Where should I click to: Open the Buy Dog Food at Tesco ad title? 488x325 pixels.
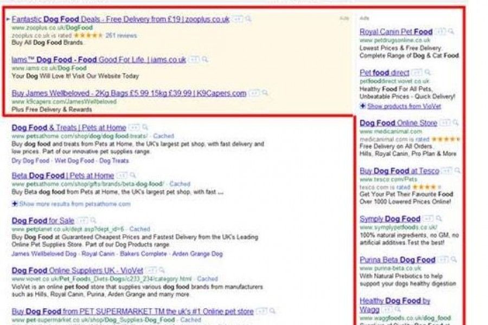point(399,171)
